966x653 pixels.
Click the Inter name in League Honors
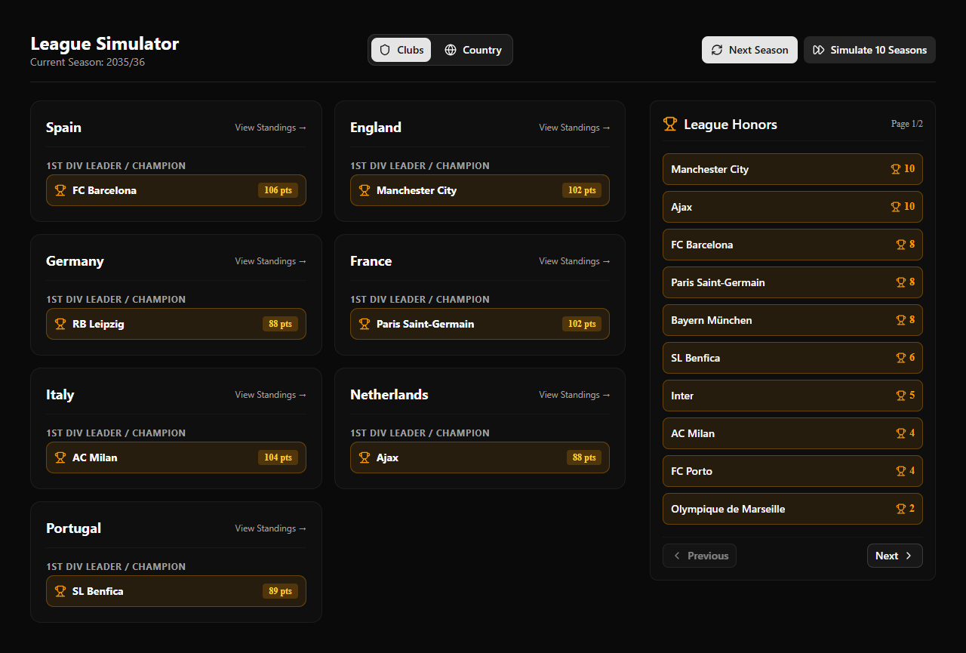click(x=682, y=396)
